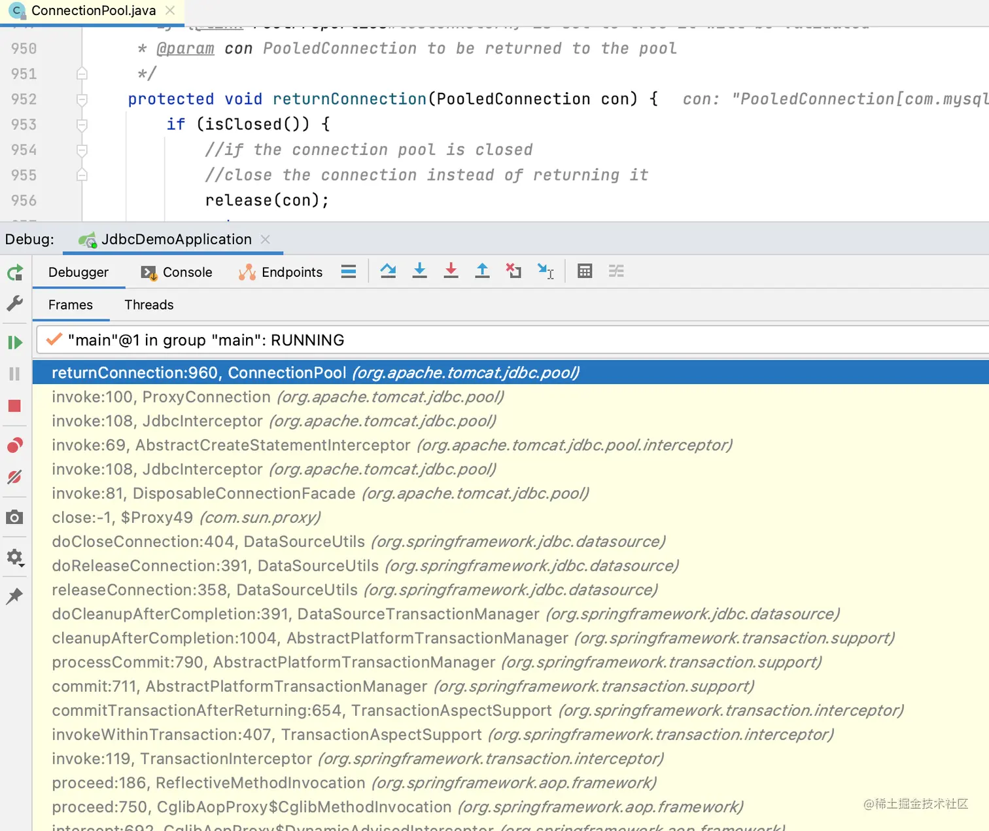Click the Rerun JdbcDemoApplication icon

[x=15, y=272]
